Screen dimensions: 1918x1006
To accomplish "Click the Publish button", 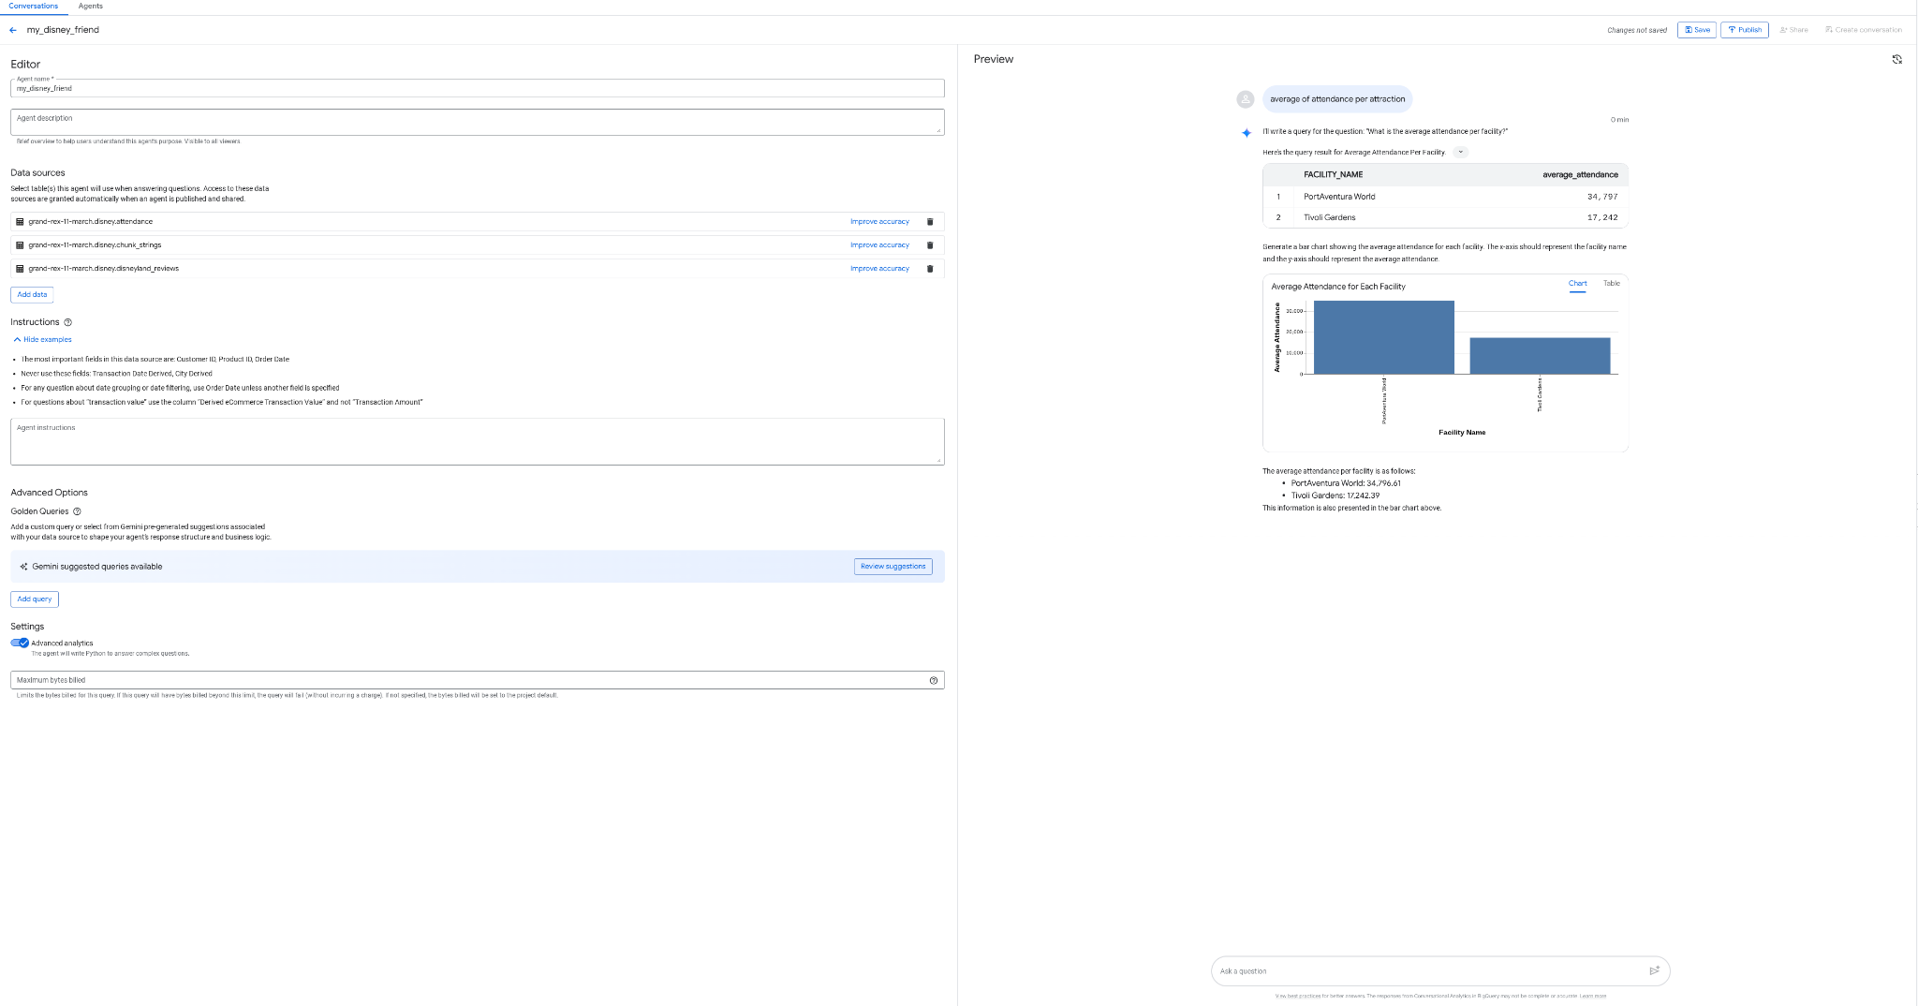I will [1744, 30].
